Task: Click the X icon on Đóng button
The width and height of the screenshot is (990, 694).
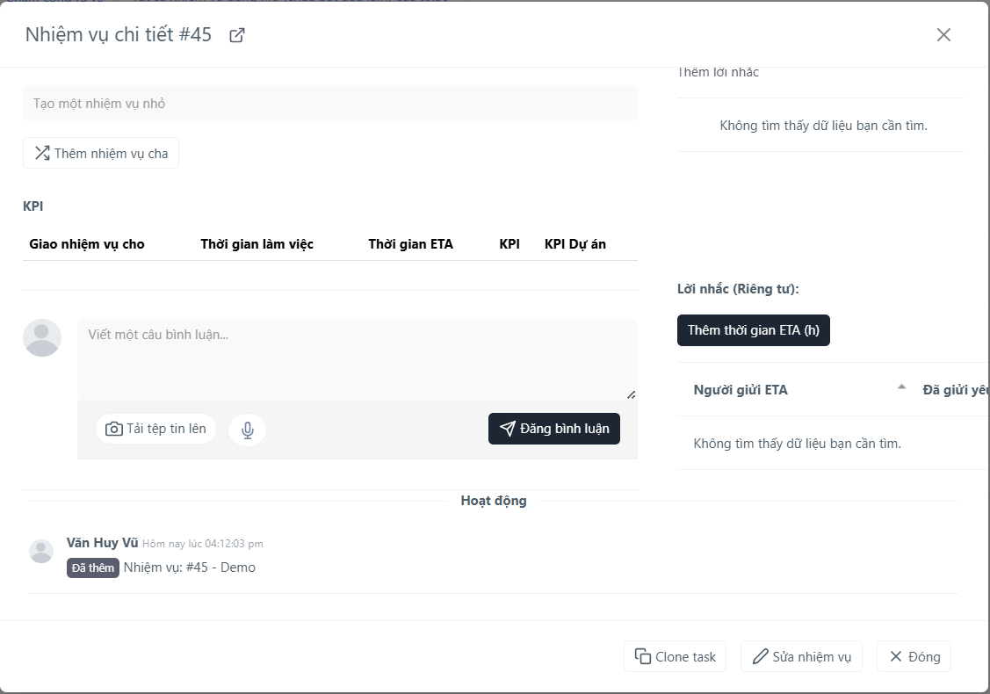Action: point(895,657)
